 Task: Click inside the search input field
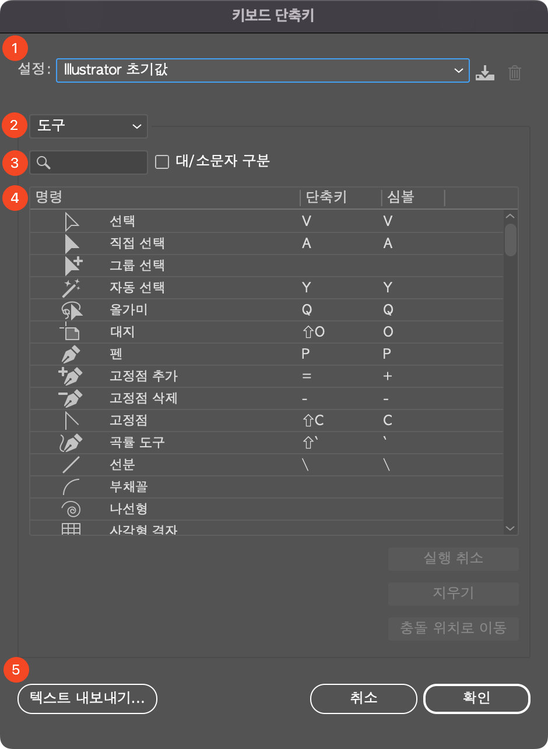click(93, 162)
